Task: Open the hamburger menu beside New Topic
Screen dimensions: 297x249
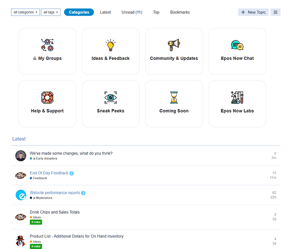Action: pos(276,12)
